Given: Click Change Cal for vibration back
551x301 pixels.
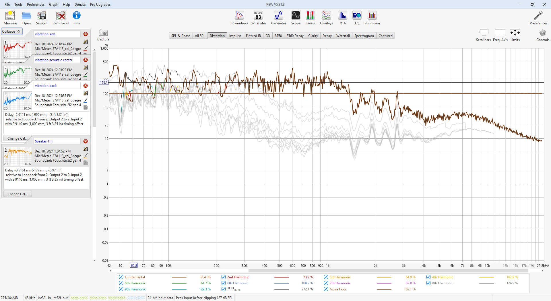Looking at the screenshot, I should pos(18,138).
